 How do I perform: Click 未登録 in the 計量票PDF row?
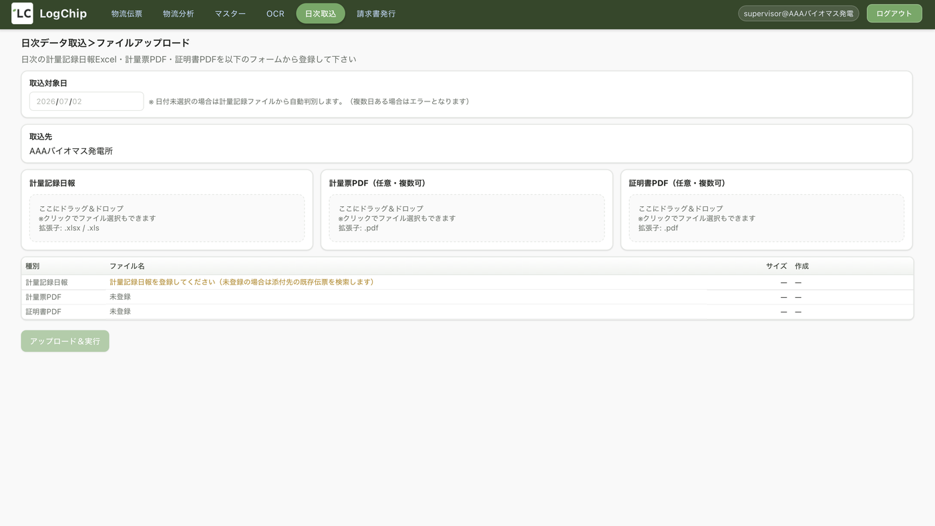point(120,297)
